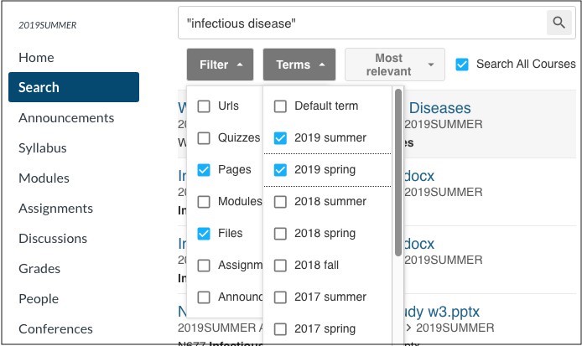
Task: Tick the Quizzes filter checkbox
Action: 204,138
